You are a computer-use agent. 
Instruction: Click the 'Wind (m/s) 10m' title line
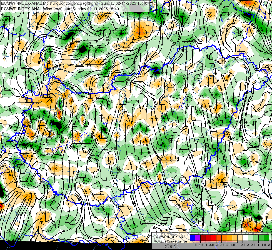[60, 9]
